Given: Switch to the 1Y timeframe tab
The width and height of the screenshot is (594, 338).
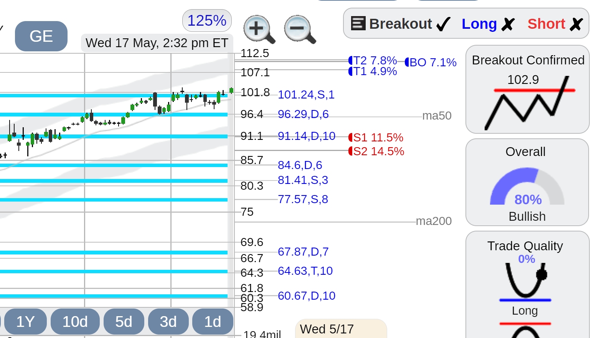Looking at the screenshot, I should pos(25,322).
